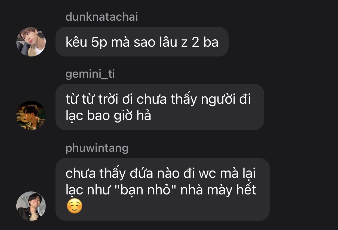Screen dimensions: 338x230
Task: Select gemini_ti's "từ từ trời ơi" bubble
Action: click(x=160, y=107)
